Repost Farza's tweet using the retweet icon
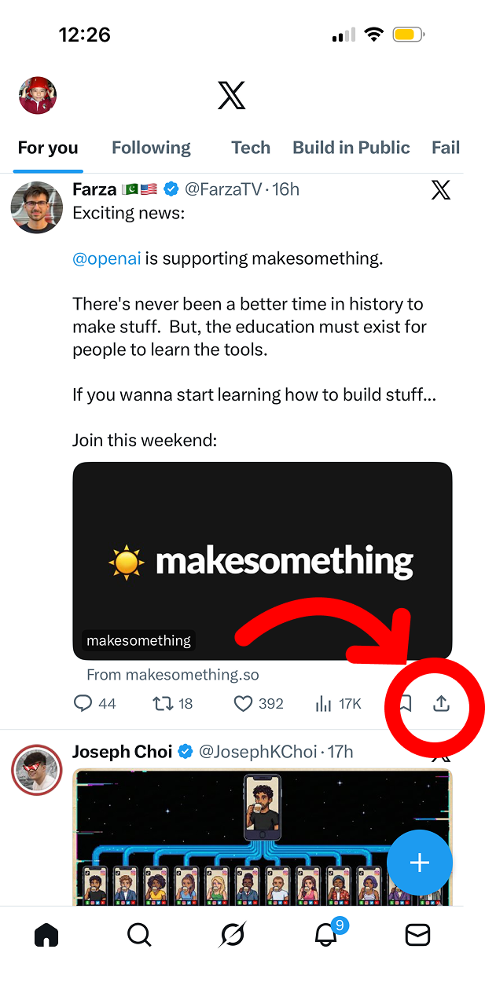 (x=163, y=703)
